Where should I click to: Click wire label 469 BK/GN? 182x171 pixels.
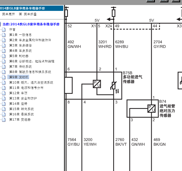(x=159, y=142)
